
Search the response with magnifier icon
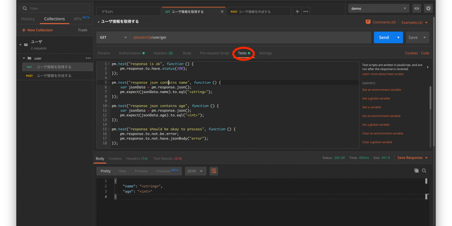pos(424,171)
